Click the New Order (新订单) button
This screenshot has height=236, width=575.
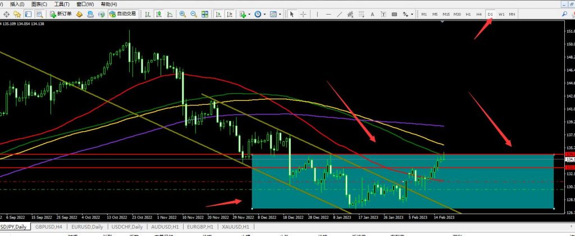pyautogui.click(x=61, y=13)
